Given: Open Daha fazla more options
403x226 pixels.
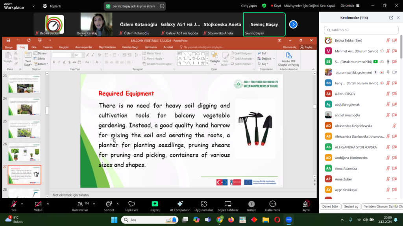Looking at the screenshot, I should click(x=272, y=204).
